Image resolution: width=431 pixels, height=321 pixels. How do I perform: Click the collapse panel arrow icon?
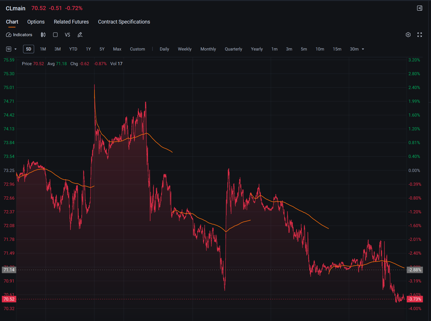click(420, 8)
